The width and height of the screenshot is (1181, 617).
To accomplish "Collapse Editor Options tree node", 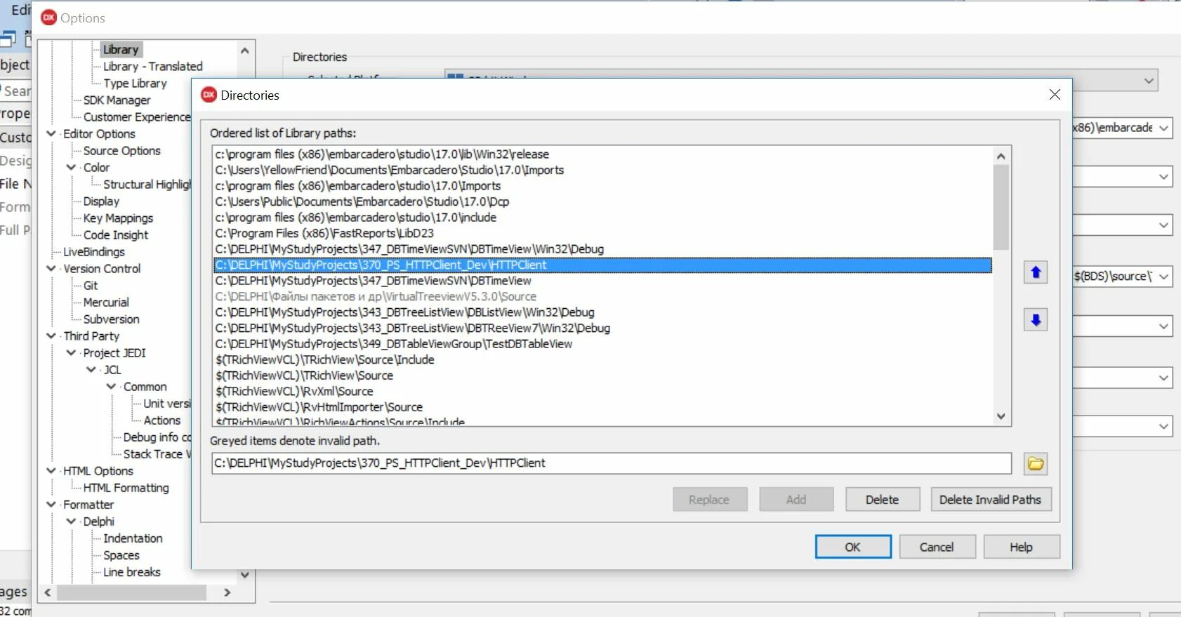I will coord(51,133).
